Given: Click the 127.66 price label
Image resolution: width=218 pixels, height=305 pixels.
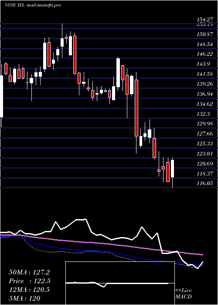Looking at the screenshot, I should pyautogui.click(x=204, y=134).
